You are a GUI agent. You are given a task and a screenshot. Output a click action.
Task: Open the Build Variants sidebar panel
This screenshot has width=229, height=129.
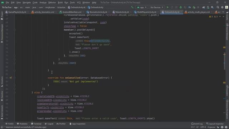pos(2,112)
